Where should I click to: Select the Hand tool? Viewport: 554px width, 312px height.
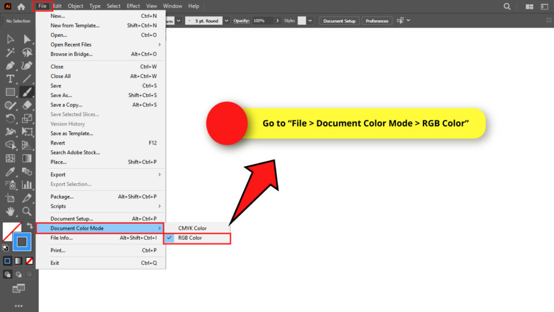(x=10, y=211)
